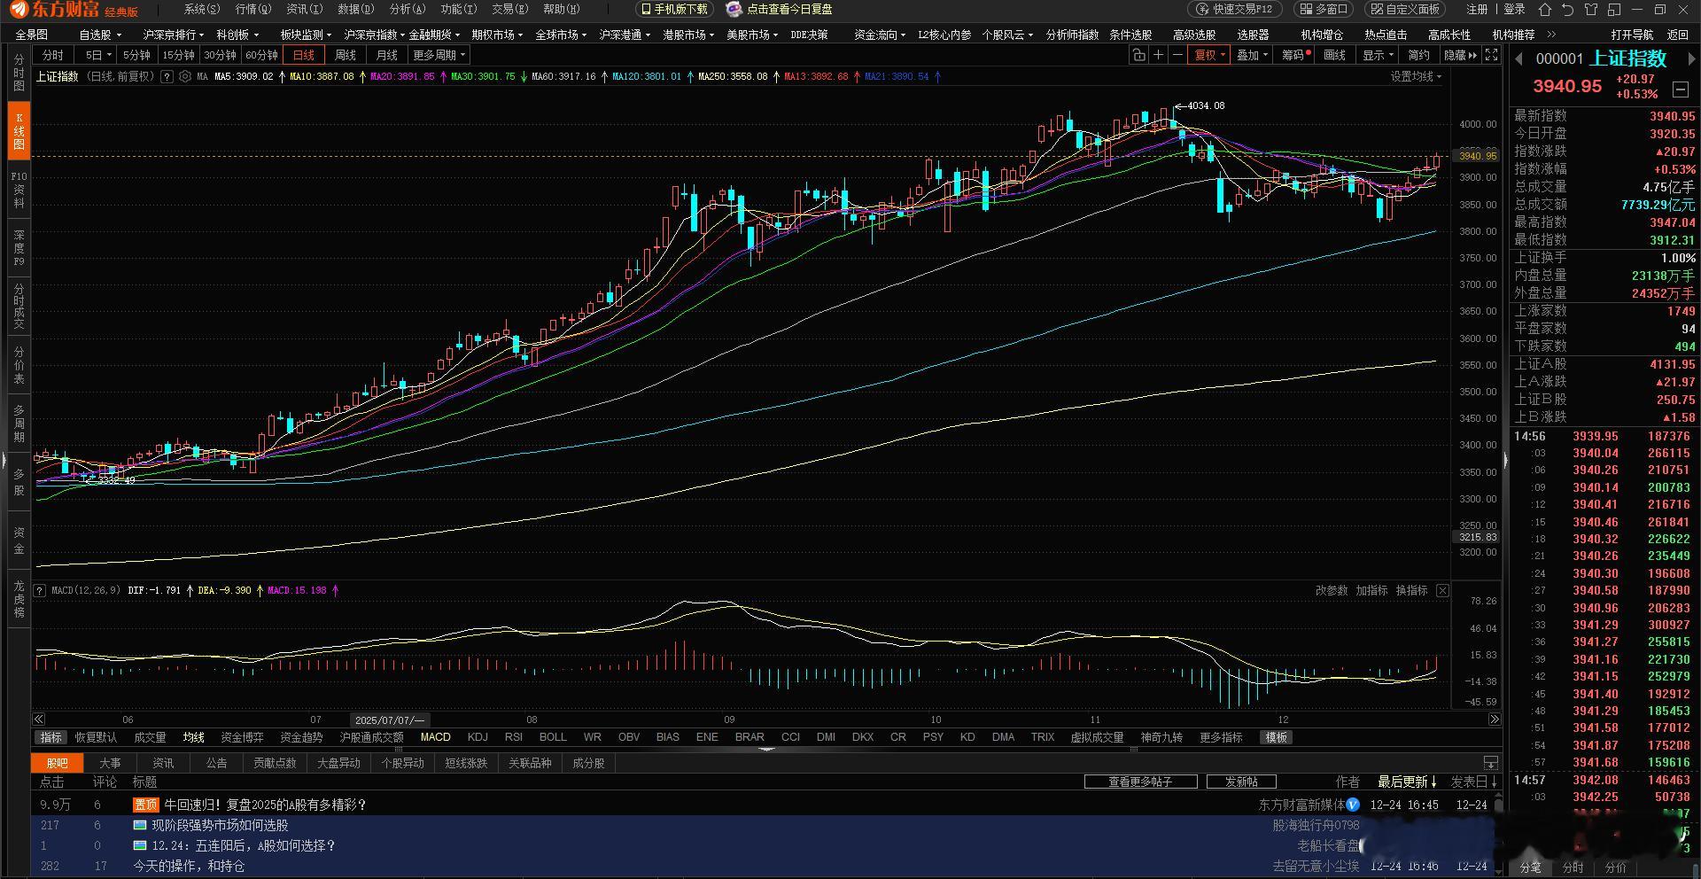Screen dimensions: 1701x879
Task: Open the 叠加 overlay dropdown
Action: pos(1253,55)
